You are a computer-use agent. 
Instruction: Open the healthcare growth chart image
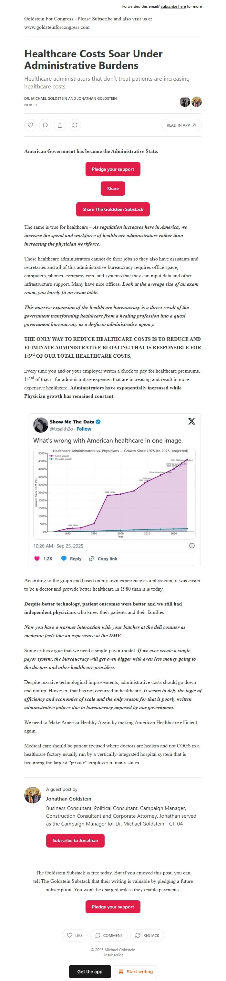pos(114,493)
